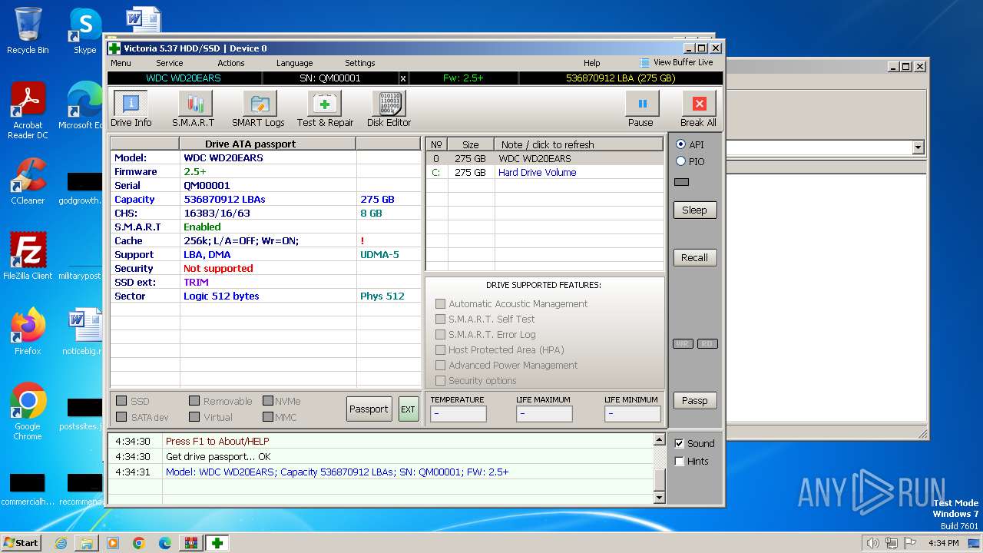This screenshot has height=553, width=983.
Task: Click log scrollbar down arrow
Action: tap(659, 498)
